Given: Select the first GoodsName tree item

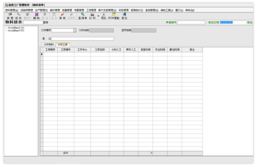Looking at the screenshot, I should [x=16, y=28].
